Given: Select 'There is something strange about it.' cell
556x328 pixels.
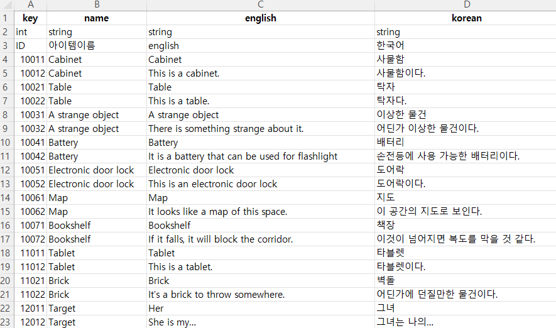Looking at the screenshot, I should click(x=261, y=129).
